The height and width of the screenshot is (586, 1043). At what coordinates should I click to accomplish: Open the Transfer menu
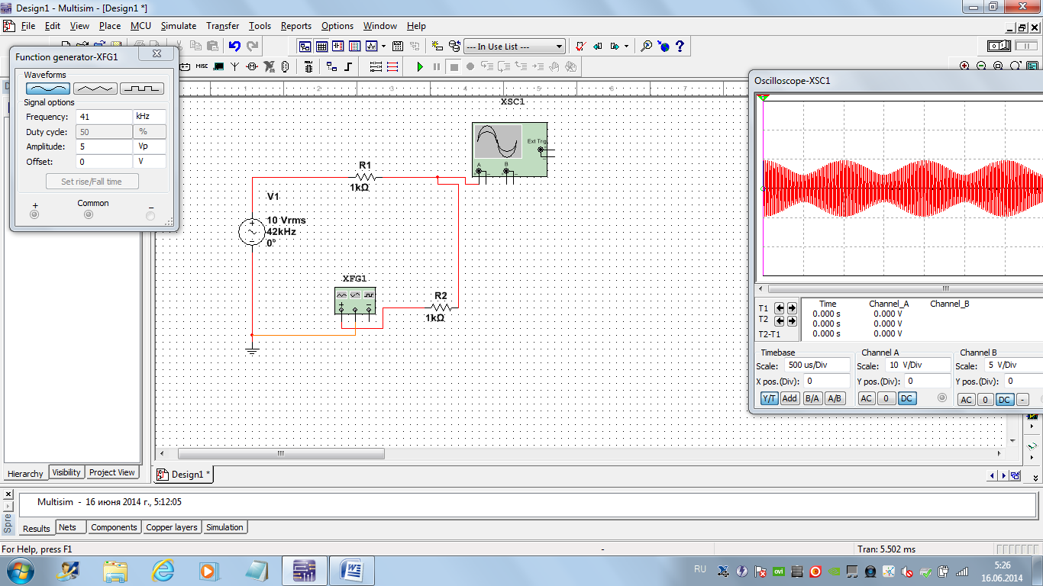point(222,26)
